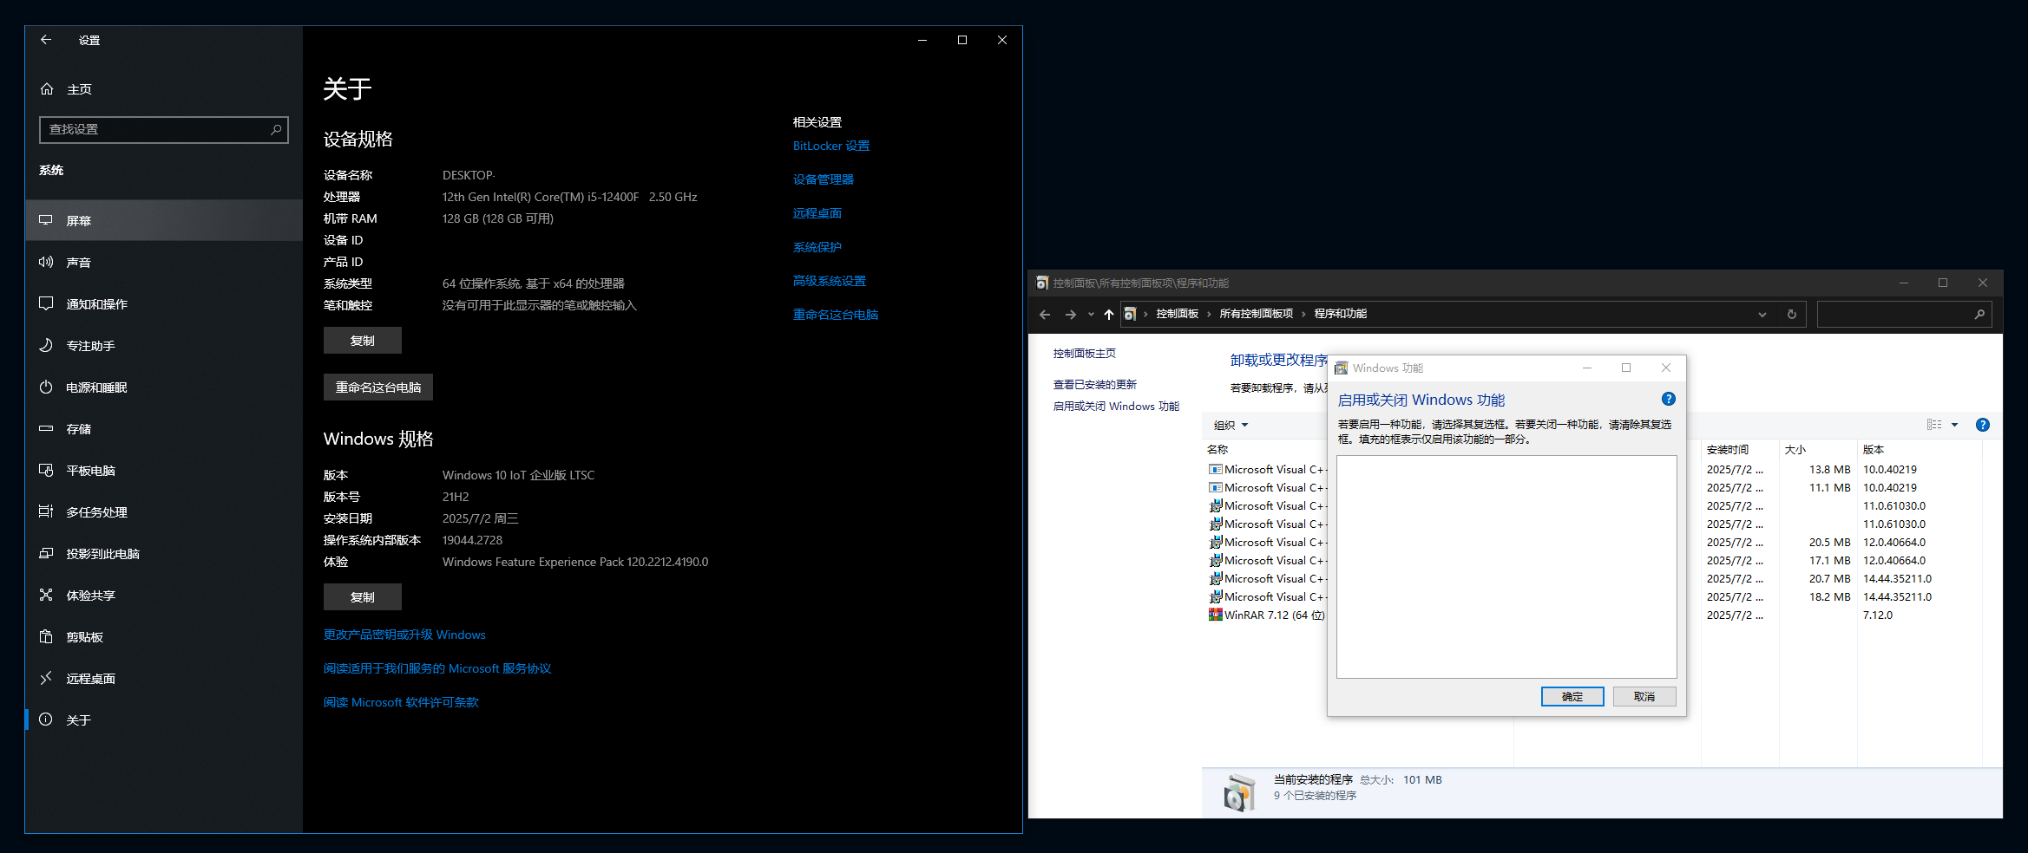Select the 远程桌面 remote desktop sidebar item
Image resolution: width=2028 pixels, height=853 pixels.
tap(164, 678)
